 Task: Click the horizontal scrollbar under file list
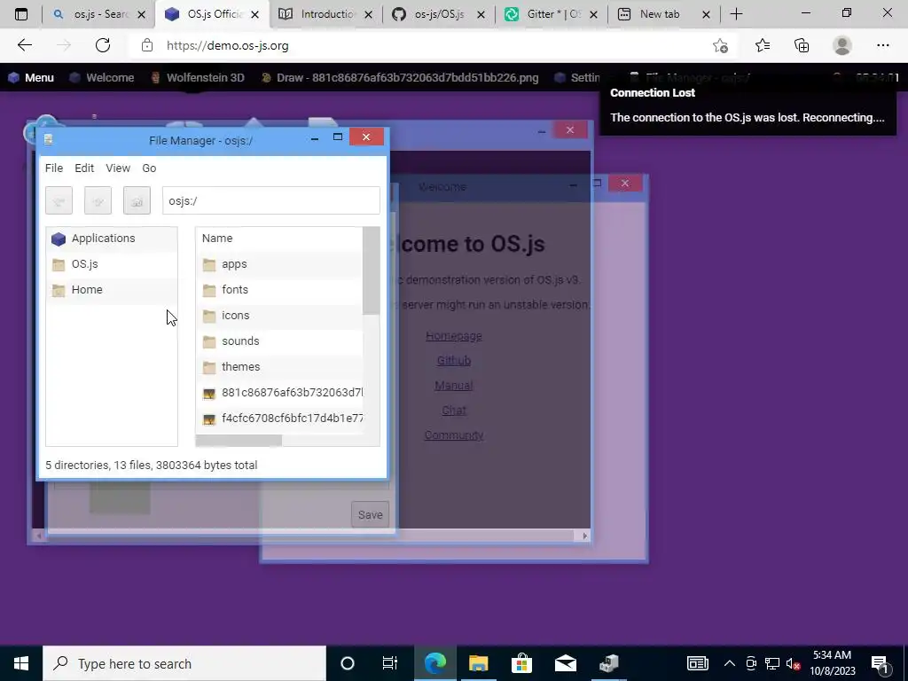(239, 441)
